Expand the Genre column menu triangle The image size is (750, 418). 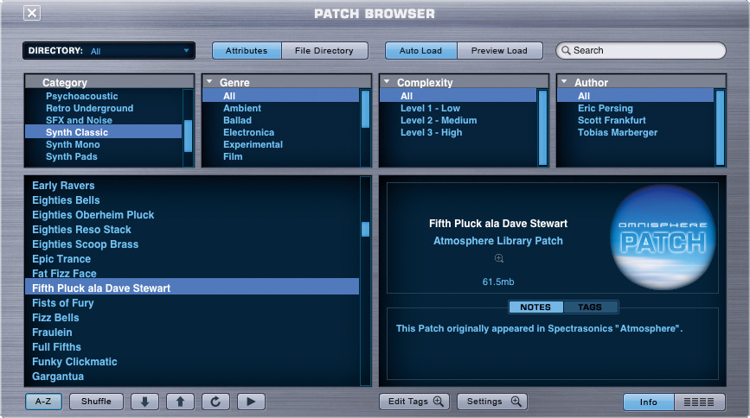(x=209, y=82)
